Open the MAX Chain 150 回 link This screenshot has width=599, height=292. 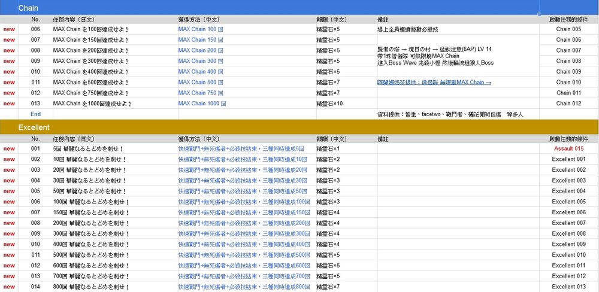201,39
